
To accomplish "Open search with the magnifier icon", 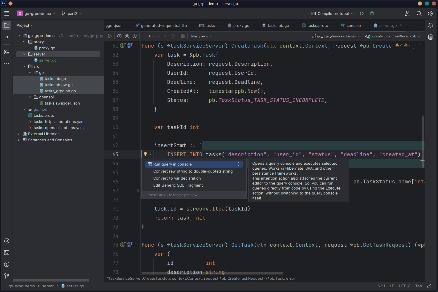I will pyautogui.click(x=419, y=13).
